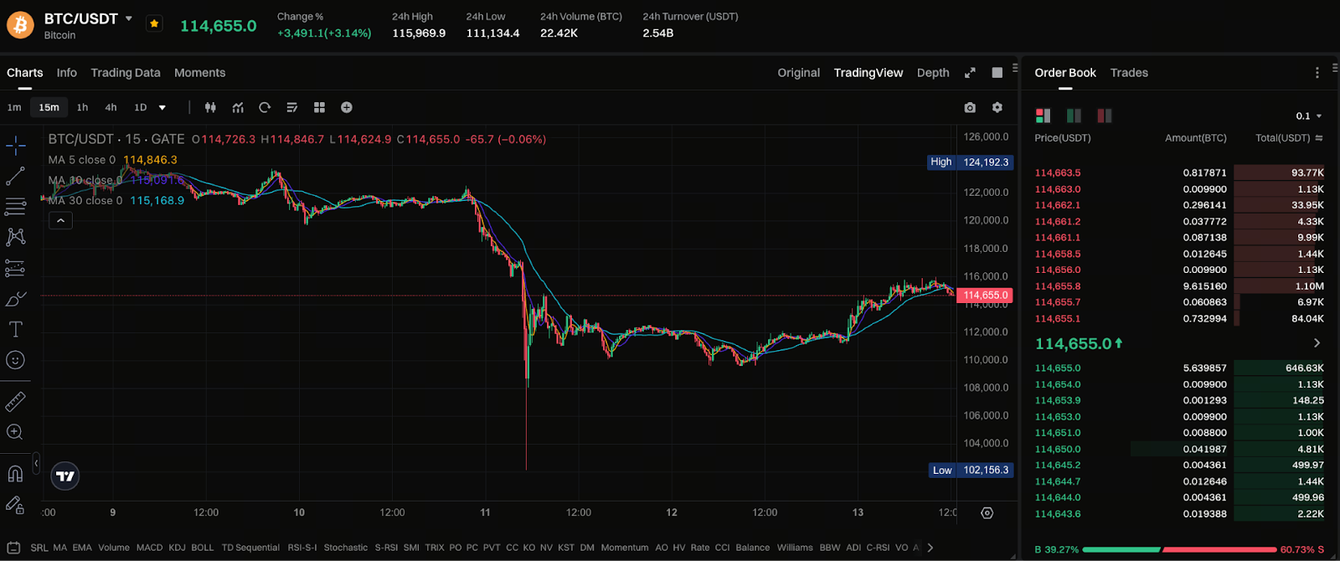
Task: Open the multi-chart grid layout icon
Action: (319, 107)
